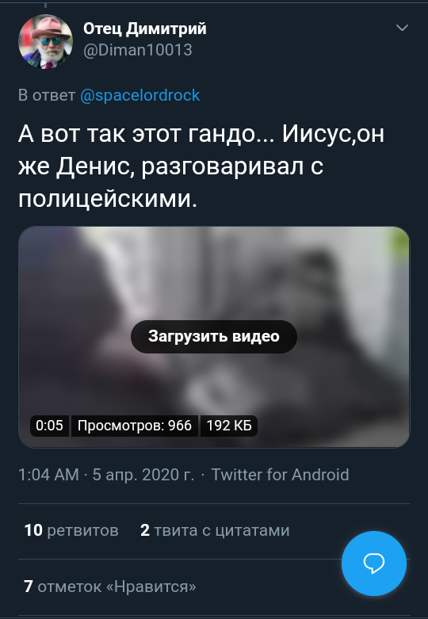The height and width of the screenshot is (619, 428).
Task: Open the @spacelordrock mention link
Action: click(x=139, y=96)
